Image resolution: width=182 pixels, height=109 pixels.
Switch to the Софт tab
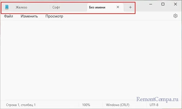click(x=56, y=7)
